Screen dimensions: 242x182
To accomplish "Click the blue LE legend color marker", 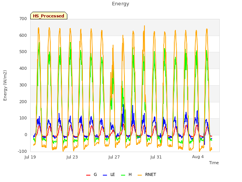I will [105, 175].
